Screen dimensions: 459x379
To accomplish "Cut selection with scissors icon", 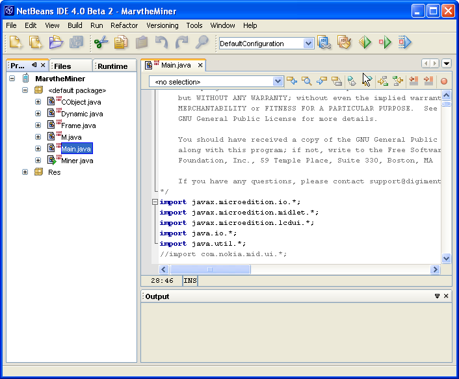I will (x=101, y=43).
